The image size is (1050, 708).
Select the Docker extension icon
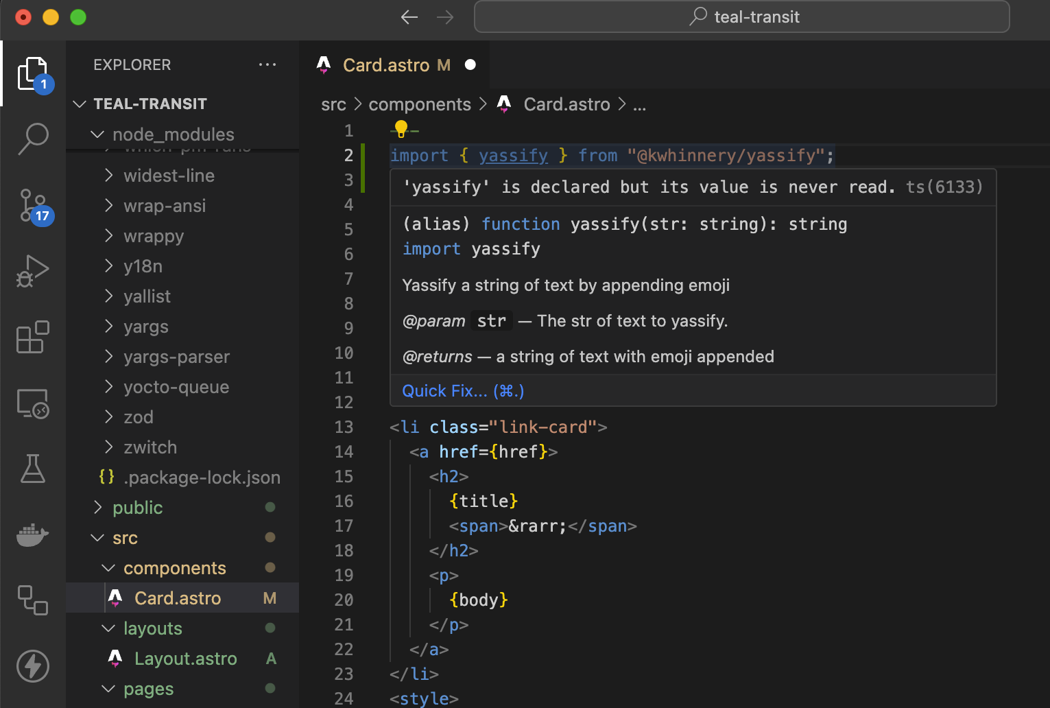(x=32, y=536)
